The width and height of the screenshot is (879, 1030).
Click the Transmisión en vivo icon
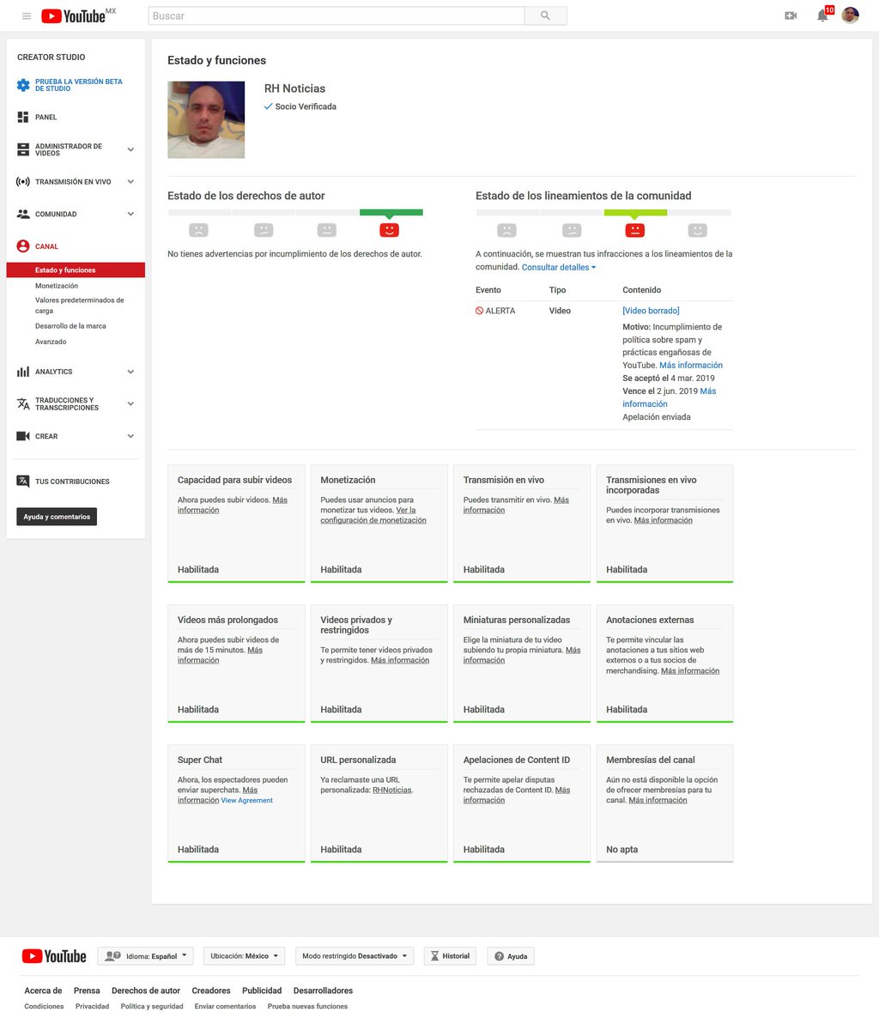(23, 182)
